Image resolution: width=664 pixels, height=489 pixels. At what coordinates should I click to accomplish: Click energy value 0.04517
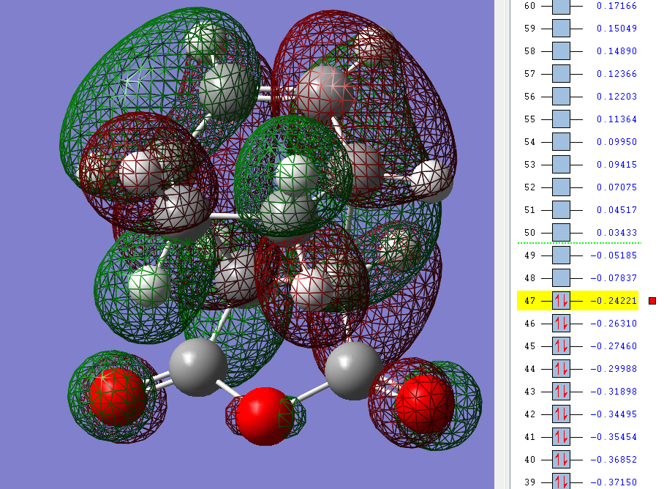[616, 210]
